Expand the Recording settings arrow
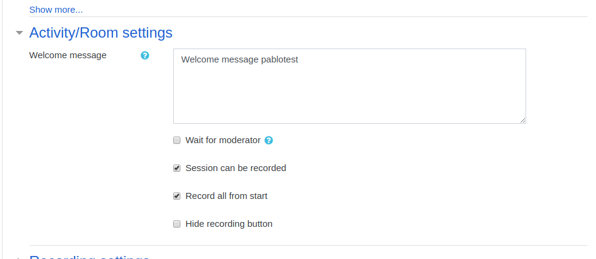This screenshot has height=259, width=596. click(19, 257)
